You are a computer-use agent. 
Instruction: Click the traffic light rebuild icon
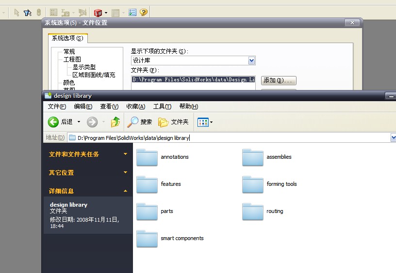[39, 12]
